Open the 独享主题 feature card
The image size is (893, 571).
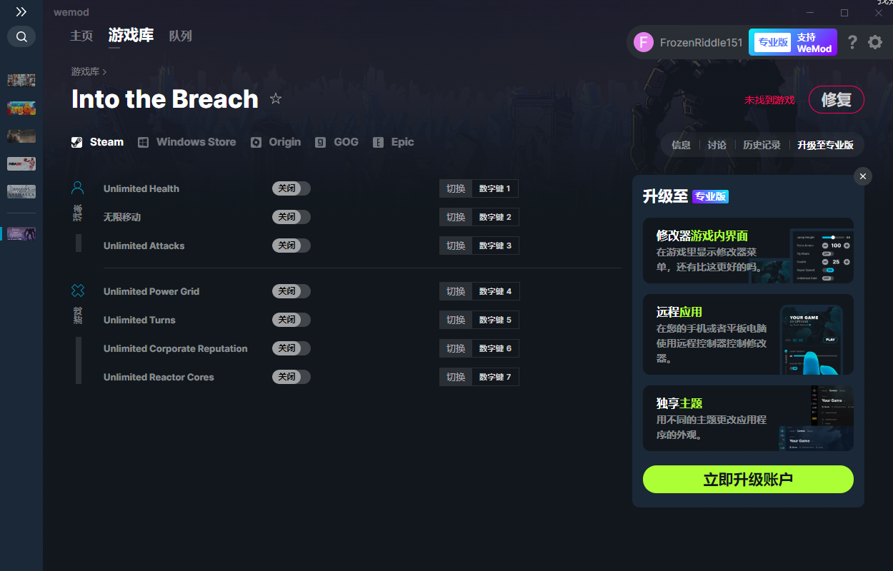[x=748, y=418]
